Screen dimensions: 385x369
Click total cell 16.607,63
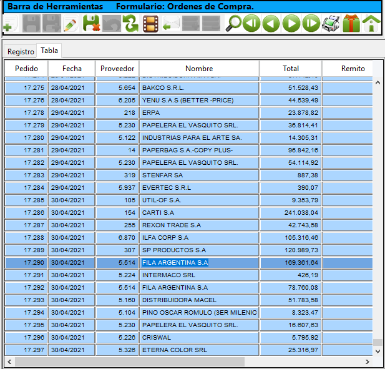(291, 325)
